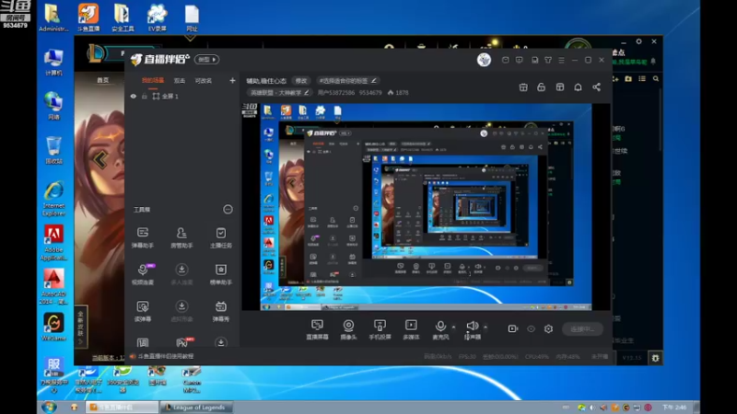Click the 连接中 start stream button

(582, 328)
